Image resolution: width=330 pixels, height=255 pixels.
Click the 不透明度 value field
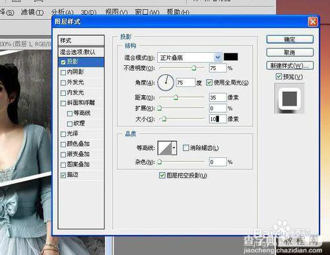tap(218, 68)
